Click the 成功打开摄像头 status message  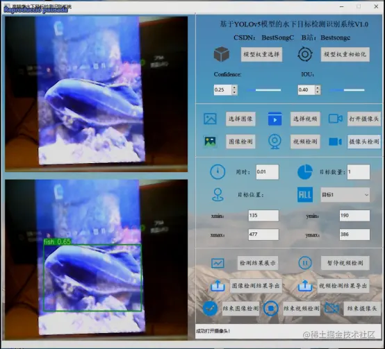coord(213,331)
